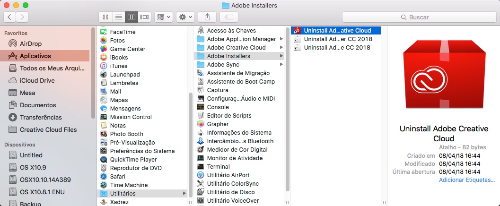The image size is (500, 206).
Task: Select the Mapas app
Action: 142,100
